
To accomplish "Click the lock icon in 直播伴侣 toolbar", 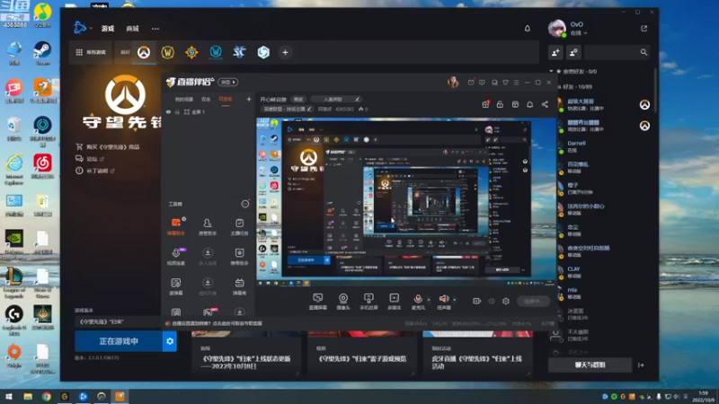I will (500, 104).
